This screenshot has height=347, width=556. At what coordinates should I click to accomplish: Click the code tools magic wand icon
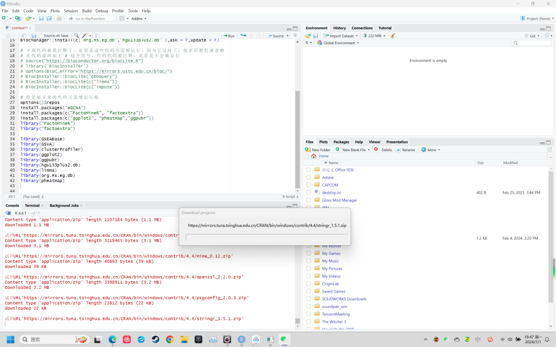(85, 36)
